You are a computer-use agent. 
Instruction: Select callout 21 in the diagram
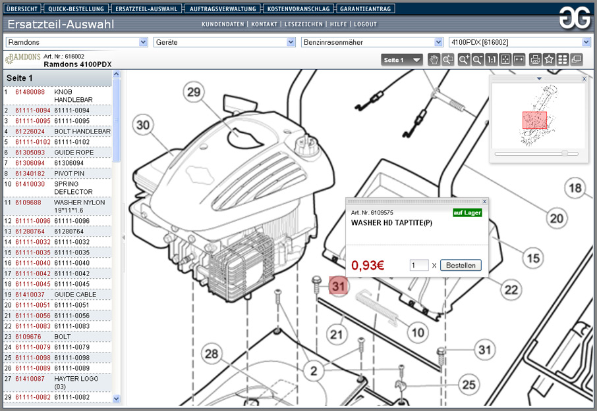337,335
